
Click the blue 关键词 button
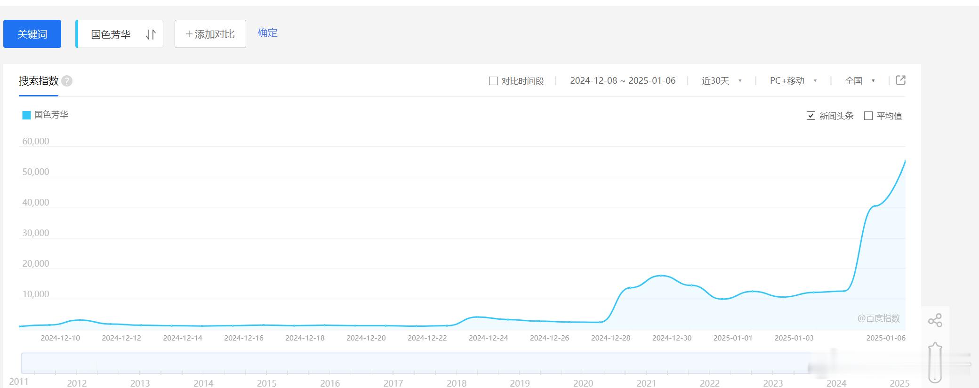32,34
